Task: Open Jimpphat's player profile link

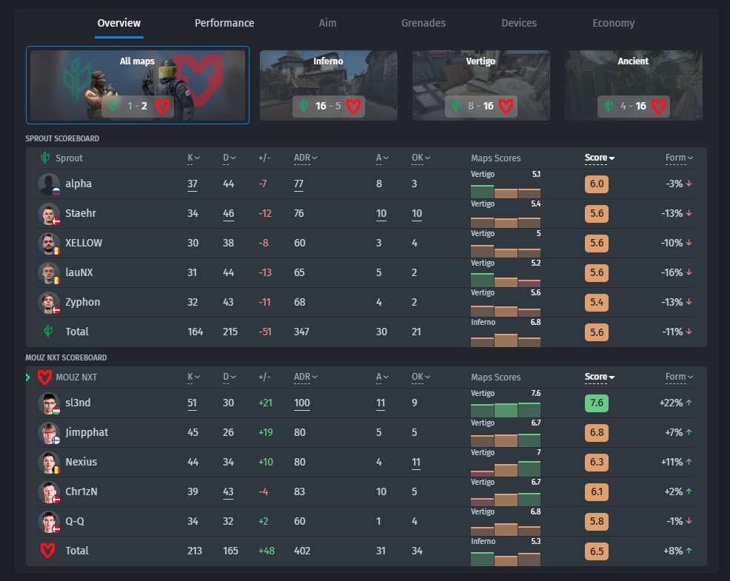Action: pyautogui.click(x=87, y=432)
